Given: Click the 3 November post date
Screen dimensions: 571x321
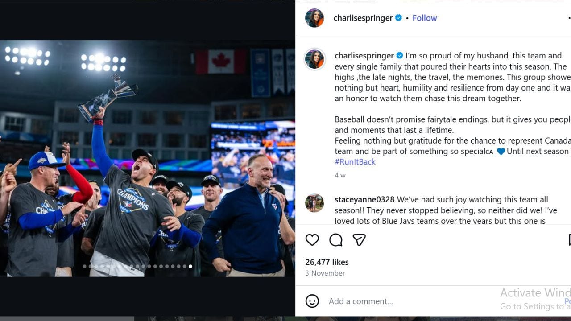Looking at the screenshot, I should (325, 273).
